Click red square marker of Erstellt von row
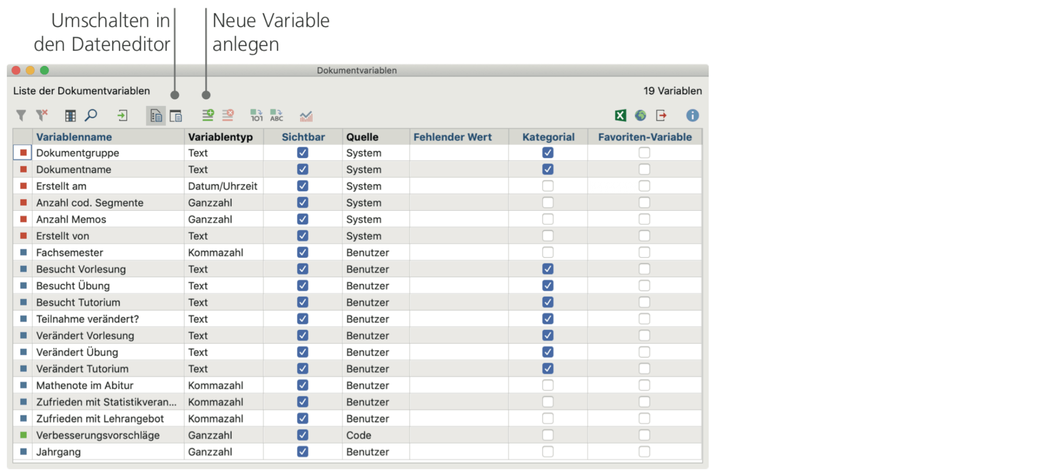Screen dimensions: 1046x475 click(x=24, y=235)
